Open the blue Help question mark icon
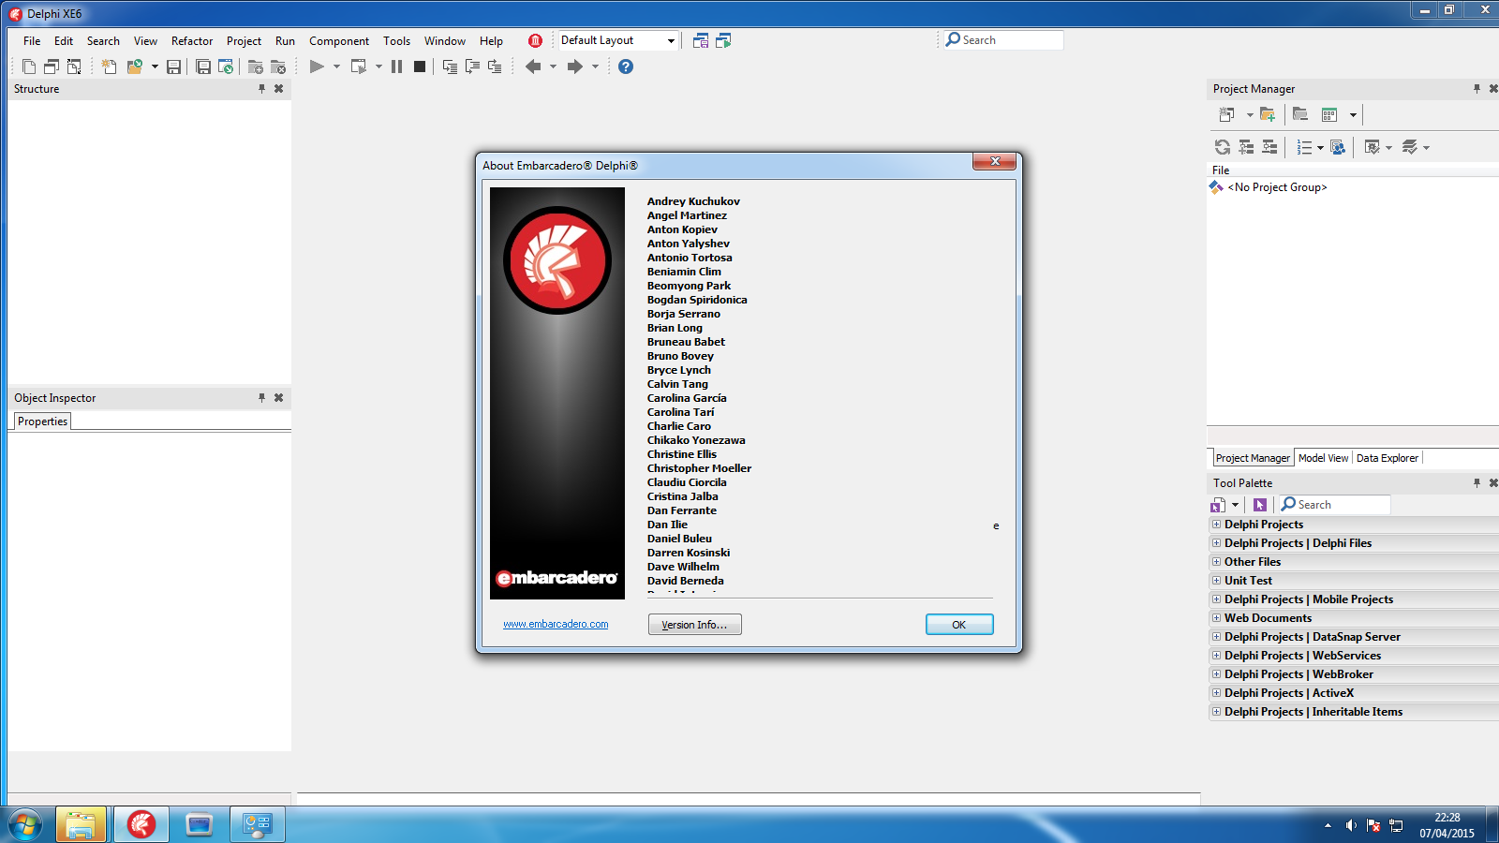The width and height of the screenshot is (1499, 843). pos(626,67)
